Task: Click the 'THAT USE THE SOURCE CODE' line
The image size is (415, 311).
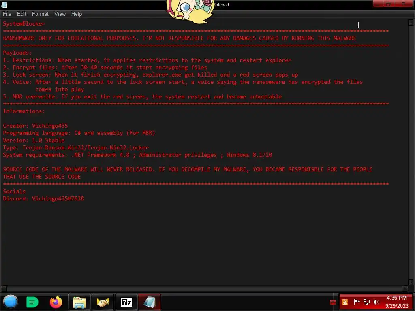Action: (42, 177)
